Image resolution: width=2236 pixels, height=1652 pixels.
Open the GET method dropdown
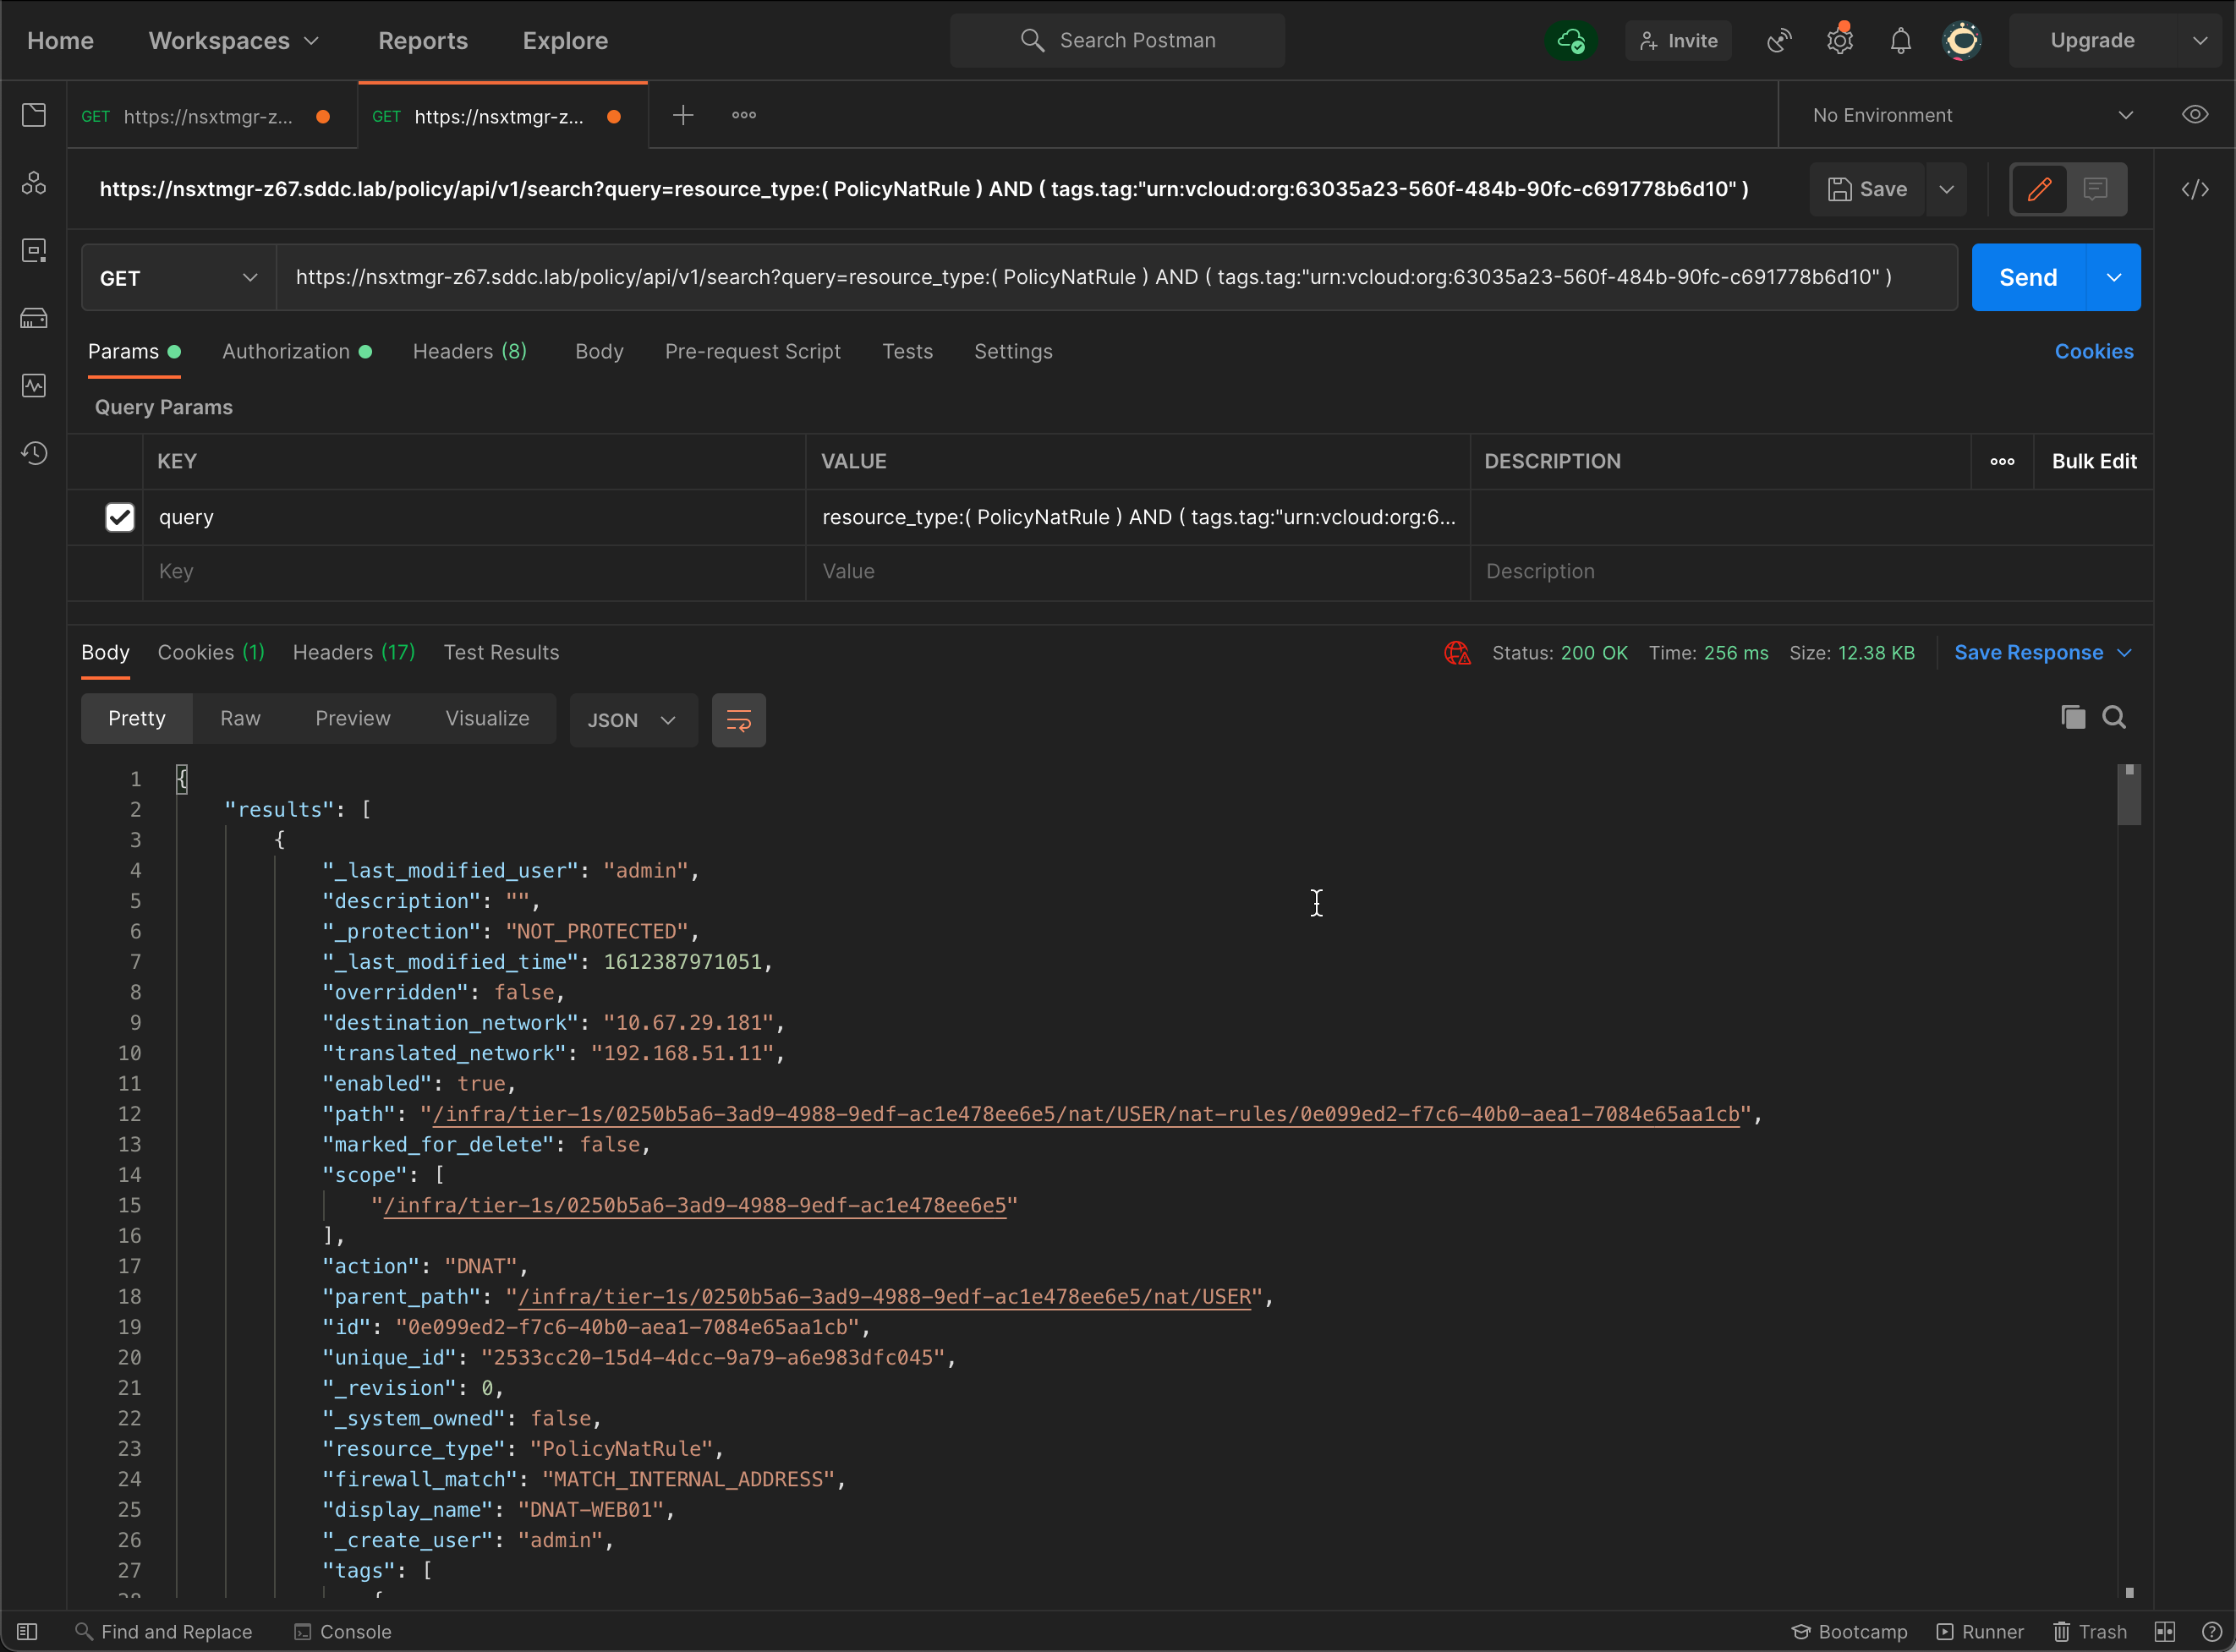point(178,278)
